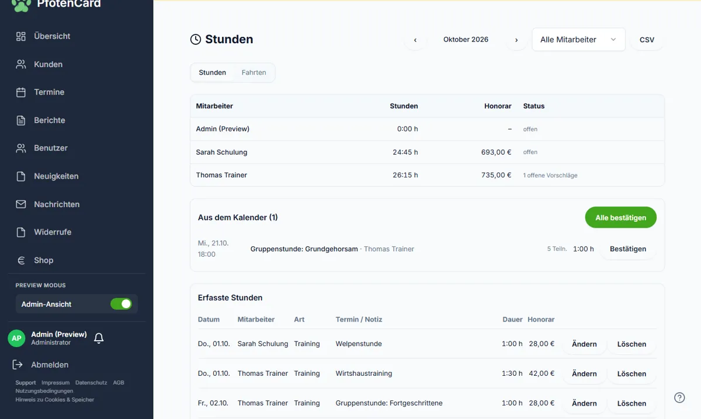Open the AGB footer link

[119, 383]
